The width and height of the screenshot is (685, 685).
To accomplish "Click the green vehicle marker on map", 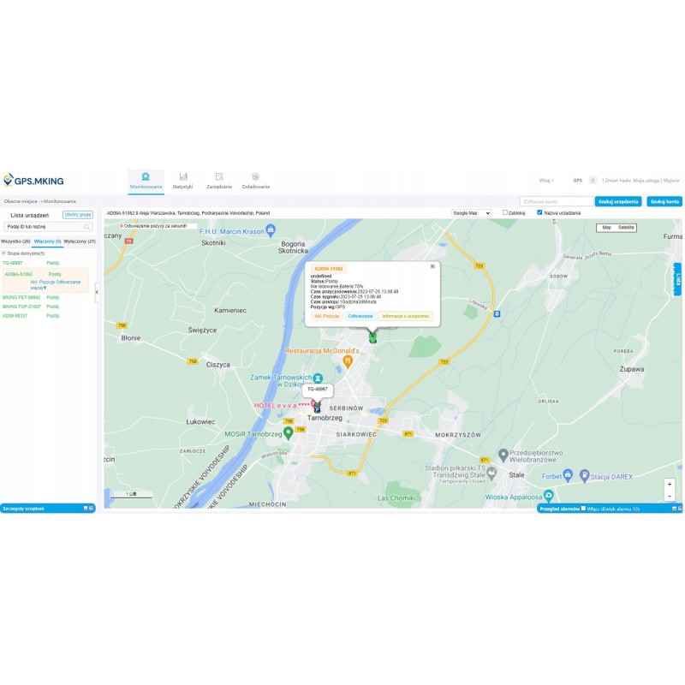I will tap(372, 338).
